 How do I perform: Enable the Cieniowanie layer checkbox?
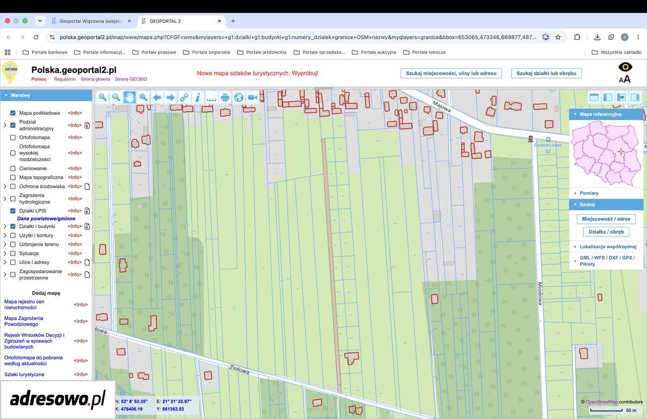[x=13, y=169]
